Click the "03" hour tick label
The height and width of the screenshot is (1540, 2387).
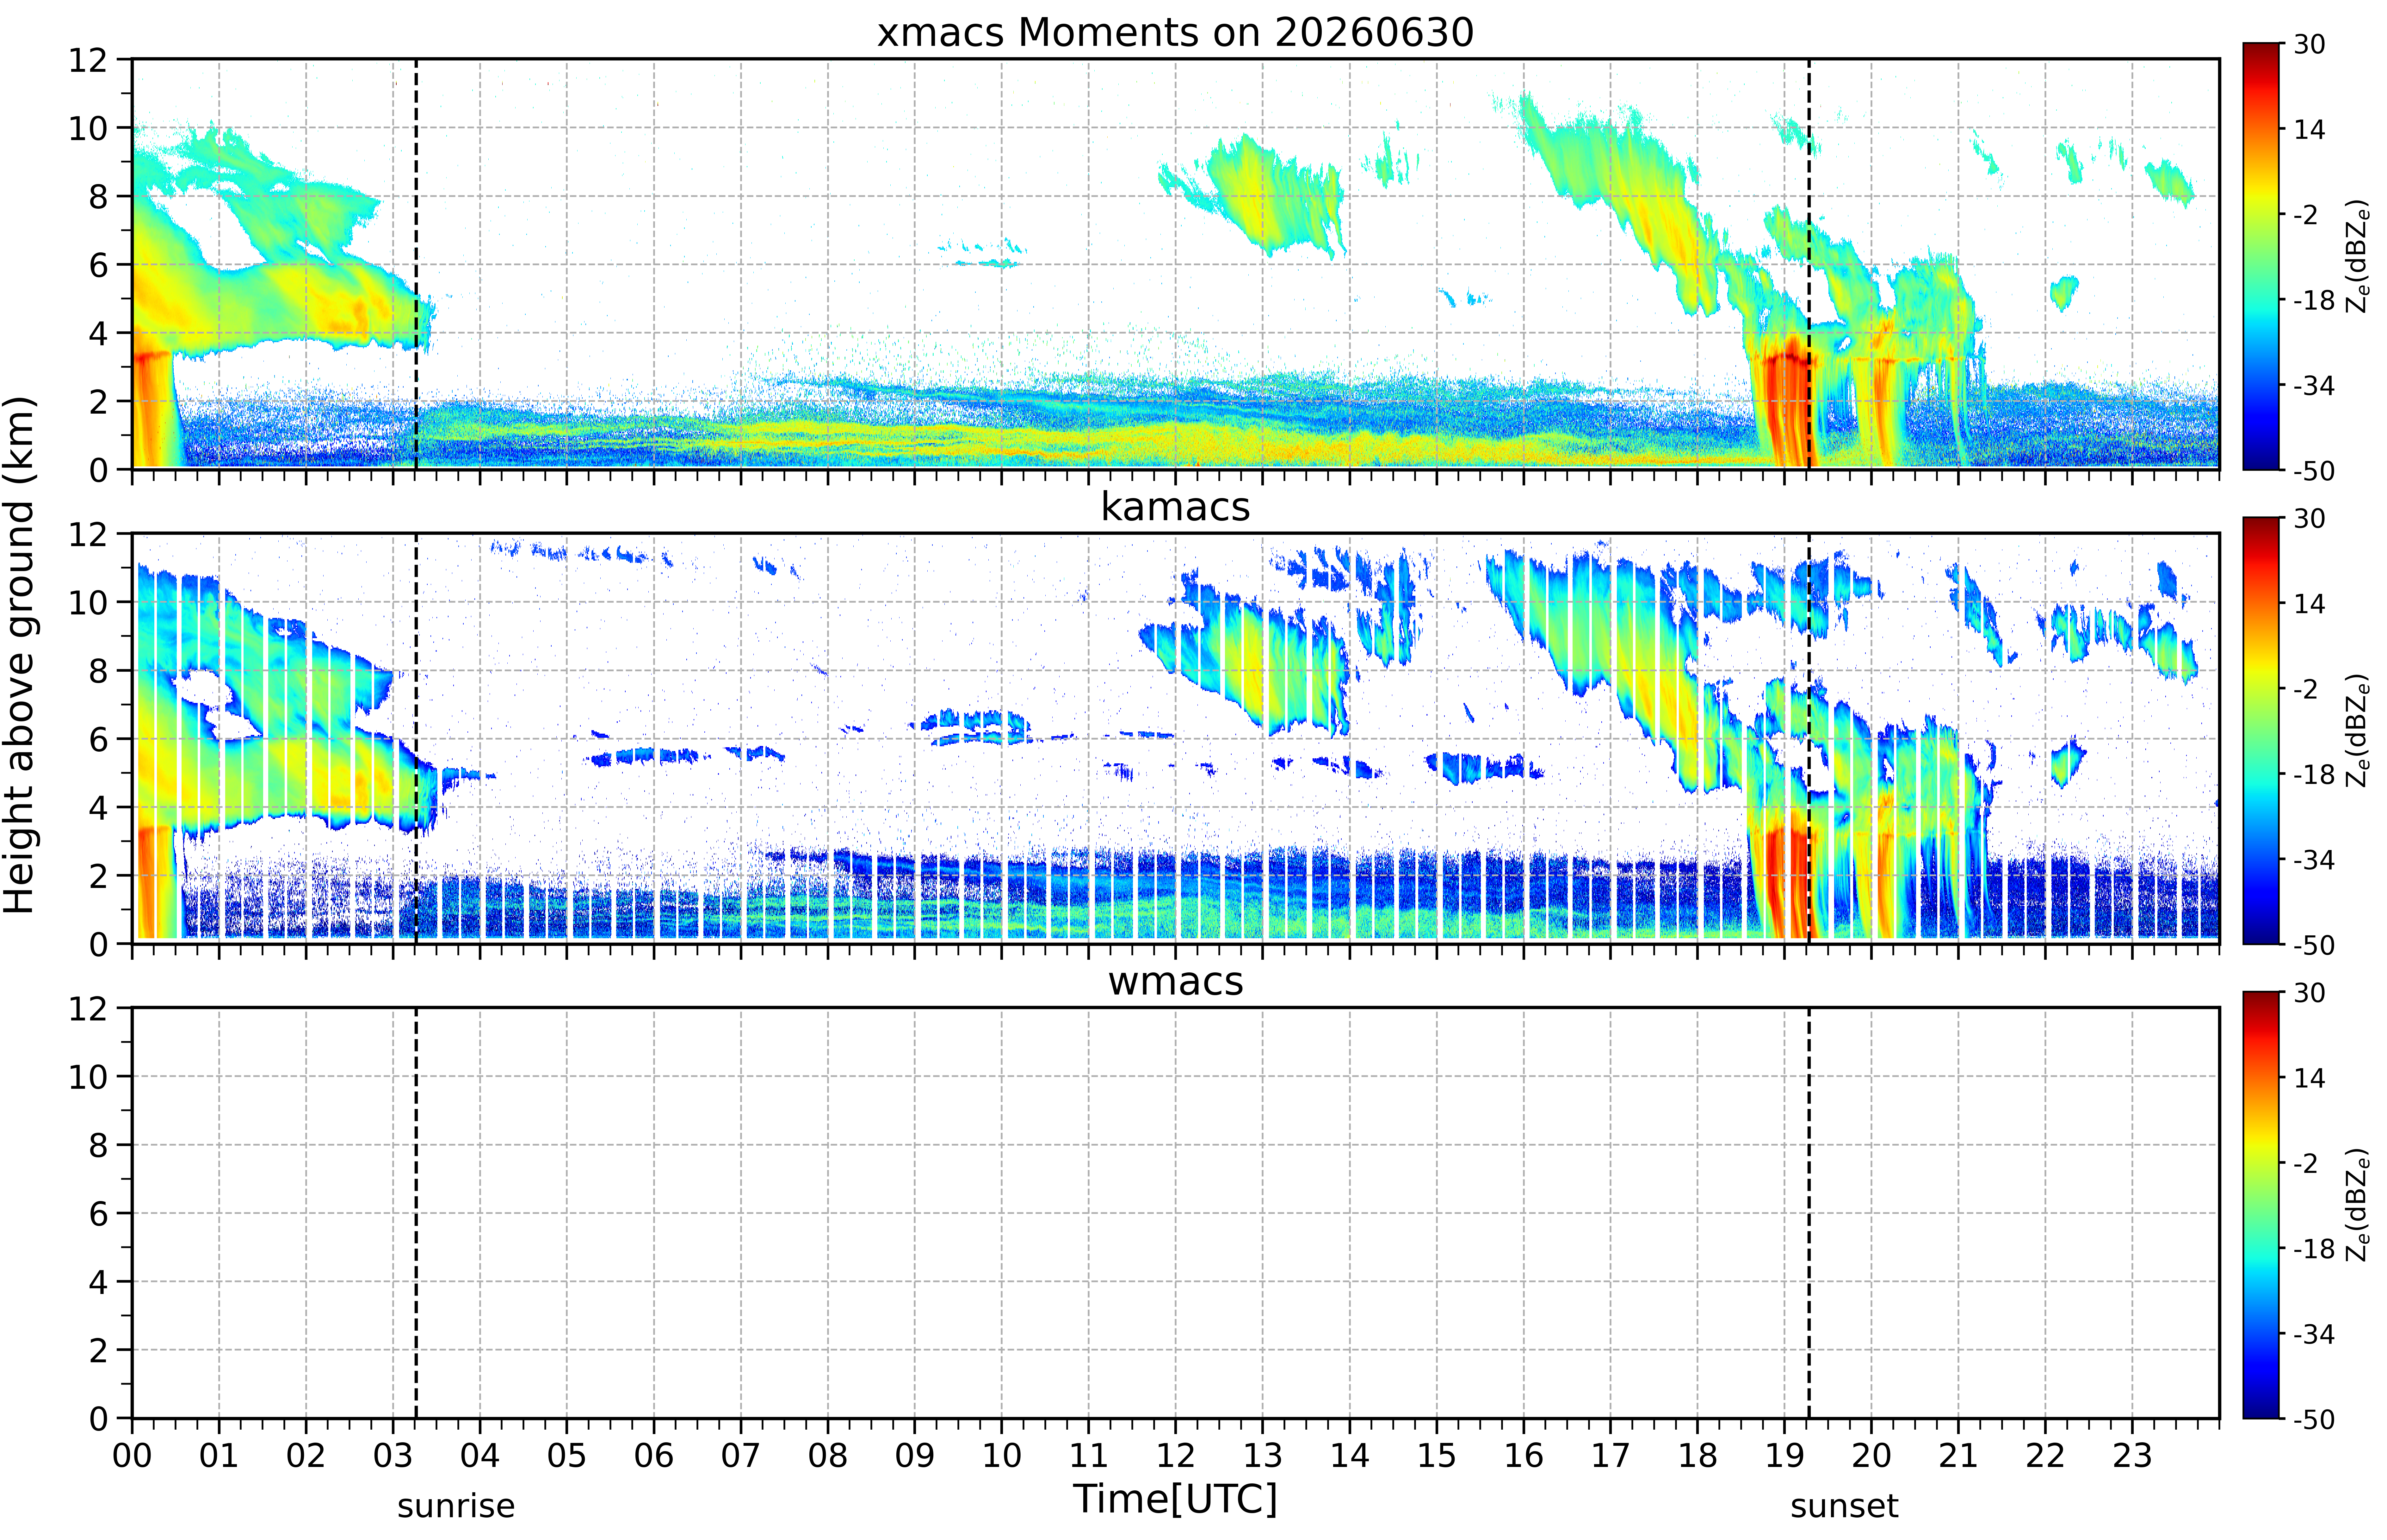393,1456
